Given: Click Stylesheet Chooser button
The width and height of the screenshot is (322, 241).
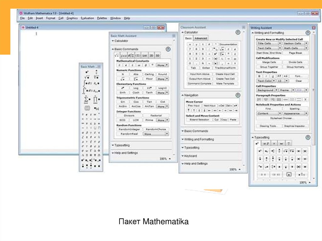Looking at the screenshot, I should point(282,118).
